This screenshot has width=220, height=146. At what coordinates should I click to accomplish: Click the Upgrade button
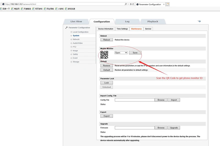pyautogui.click(x=174, y=128)
